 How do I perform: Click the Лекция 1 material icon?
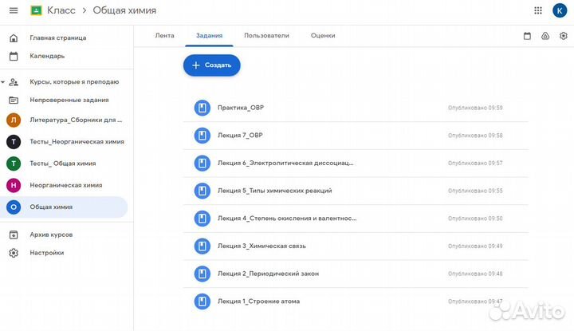pyautogui.click(x=202, y=301)
